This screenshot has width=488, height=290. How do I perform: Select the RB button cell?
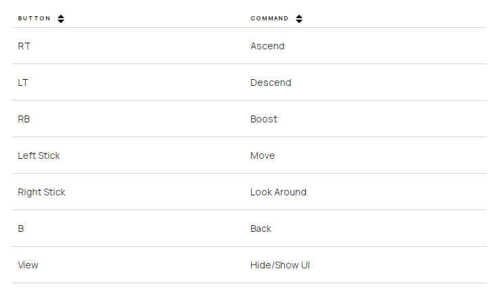24,119
